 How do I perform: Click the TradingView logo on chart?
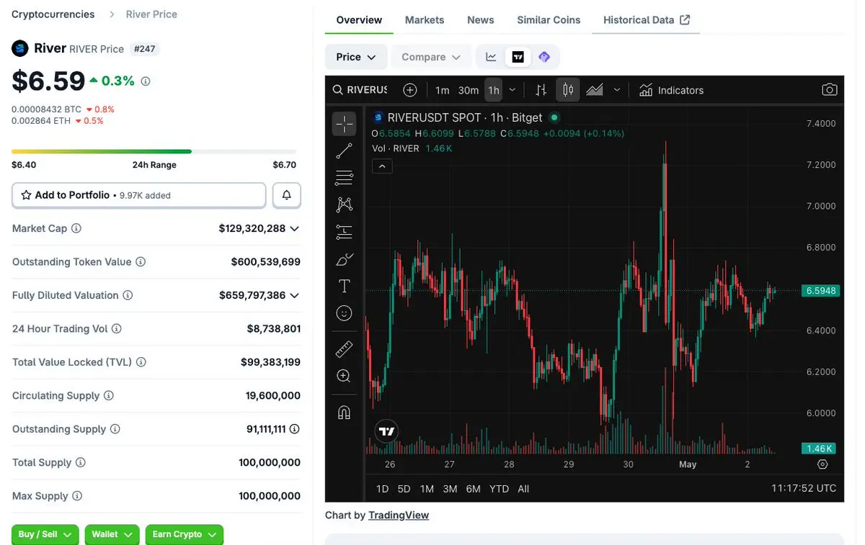pyautogui.click(x=387, y=431)
